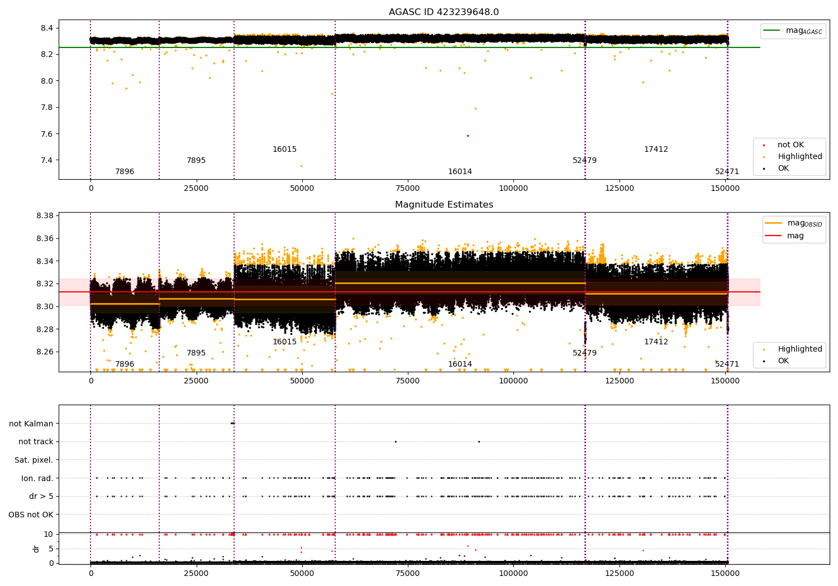The width and height of the screenshot is (838, 586).
Task: Click the 8.4 tick on top plot y-axis
Action: pyautogui.click(x=47, y=28)
